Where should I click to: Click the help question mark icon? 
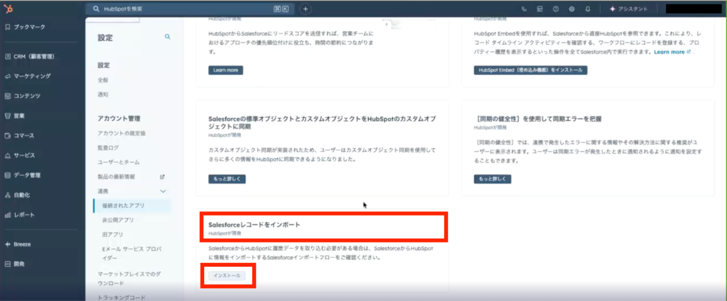(x=556, y=9)
